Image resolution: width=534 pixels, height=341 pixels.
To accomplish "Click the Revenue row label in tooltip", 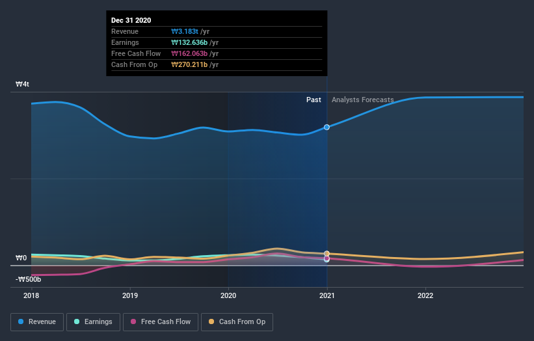I will pyautogui.click(x=125, y=31).
